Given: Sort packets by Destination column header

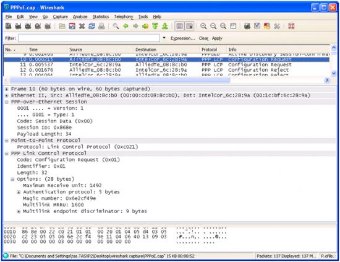Looking at the screenshot, I should [x=166, y=50].
